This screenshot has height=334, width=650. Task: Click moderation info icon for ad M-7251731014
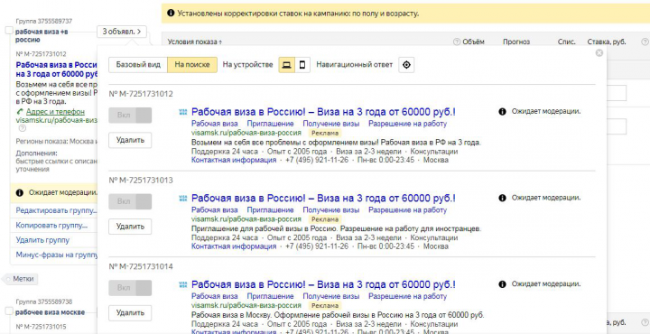click(x=502, y=284)
